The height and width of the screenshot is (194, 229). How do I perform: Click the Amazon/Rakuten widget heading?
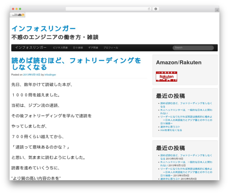tap(179, 62)
